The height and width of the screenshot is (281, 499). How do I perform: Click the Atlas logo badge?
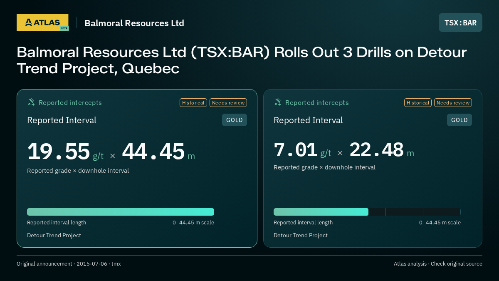click(x=42, y=22)
